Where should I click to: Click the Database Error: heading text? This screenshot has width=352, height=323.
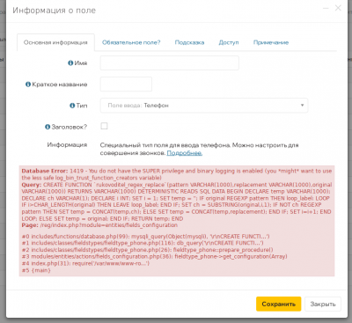coord(45,171)
